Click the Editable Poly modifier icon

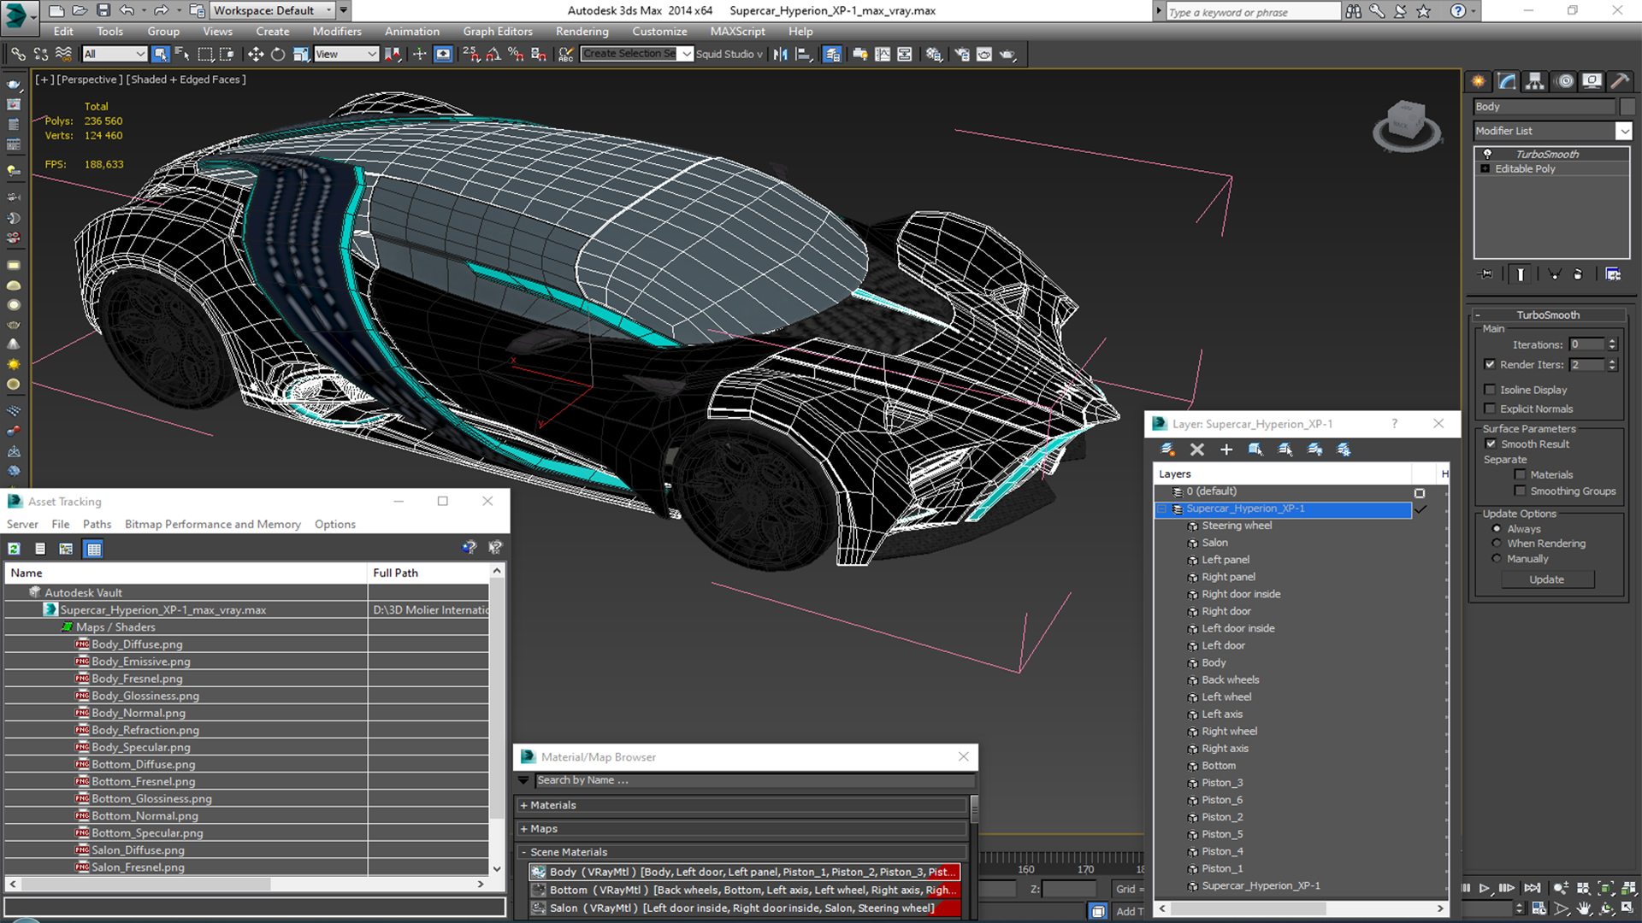[1485, 168]
